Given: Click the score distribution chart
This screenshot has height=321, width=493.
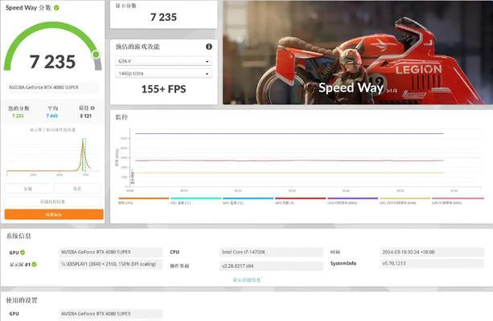Looking at the screenshot, I should point(53,156).
